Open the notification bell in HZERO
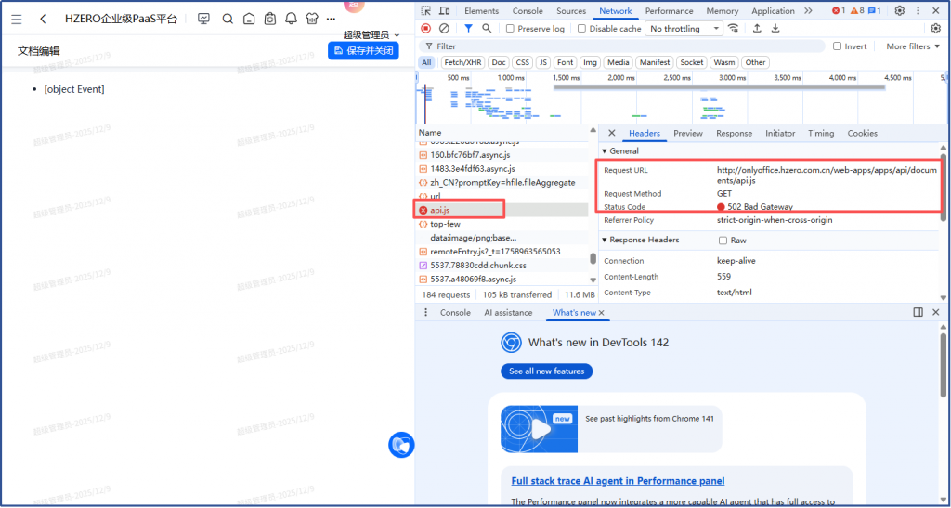Image resolution: width=951 pixels, height=508 pixels. [x=291, y=19]
